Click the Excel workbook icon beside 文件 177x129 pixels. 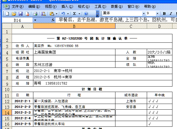(x=7, y=7)
